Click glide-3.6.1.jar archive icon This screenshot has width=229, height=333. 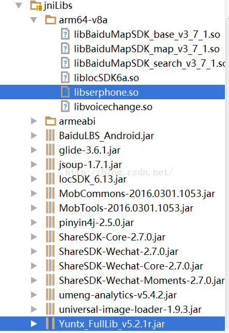pyautogui.click(x=50, y=150)
